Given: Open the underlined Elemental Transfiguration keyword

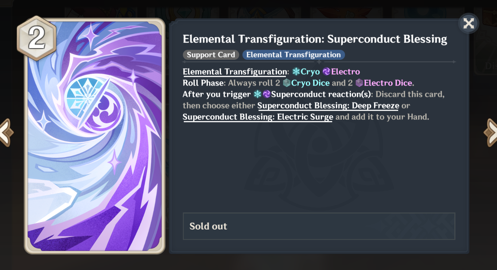Looking at the screenshot, I should point(235,72).
